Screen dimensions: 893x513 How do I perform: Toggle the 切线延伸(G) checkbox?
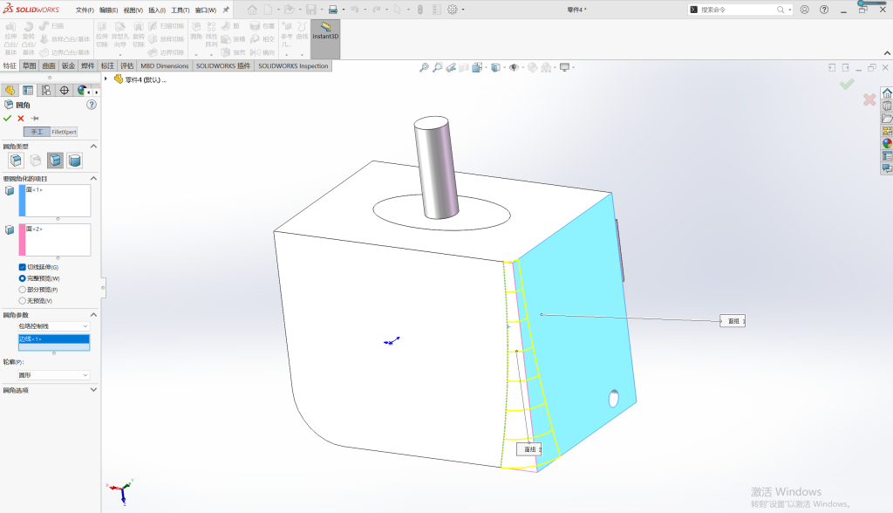coord(22,267)
